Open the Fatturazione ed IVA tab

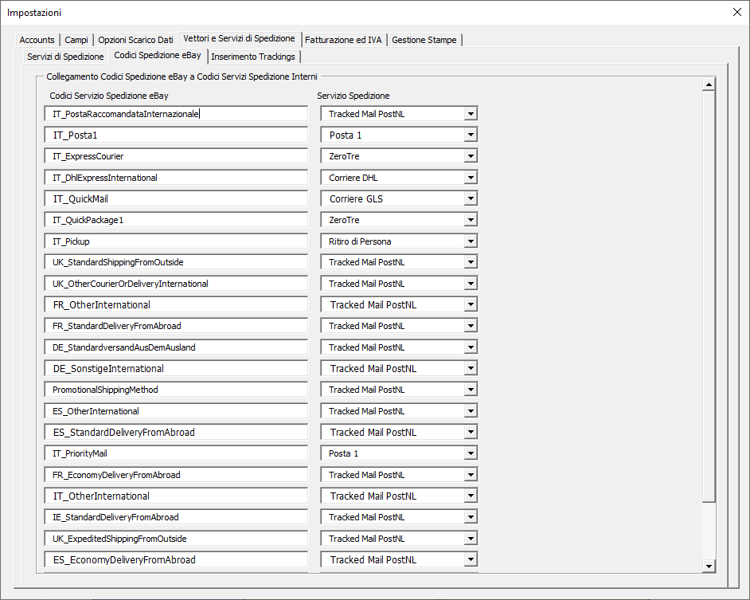(x=343, y=40)
